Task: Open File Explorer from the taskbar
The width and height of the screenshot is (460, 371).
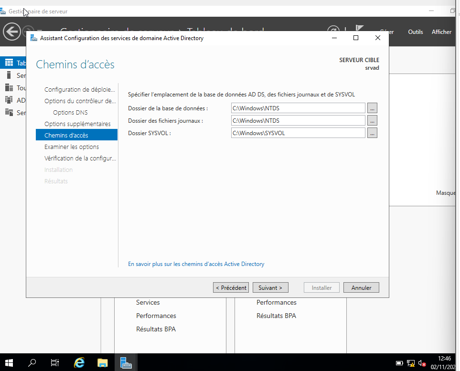Action: (103, 362)
